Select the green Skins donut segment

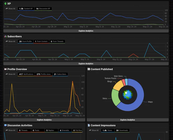coord(115,97)
